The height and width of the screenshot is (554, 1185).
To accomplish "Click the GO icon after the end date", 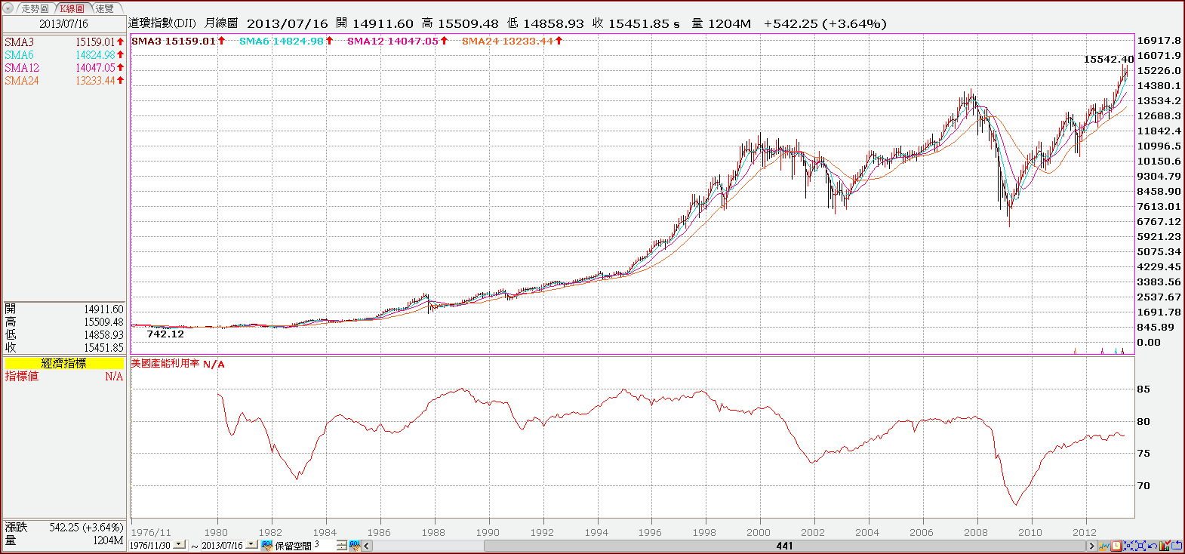I will [x=266, y=545].
